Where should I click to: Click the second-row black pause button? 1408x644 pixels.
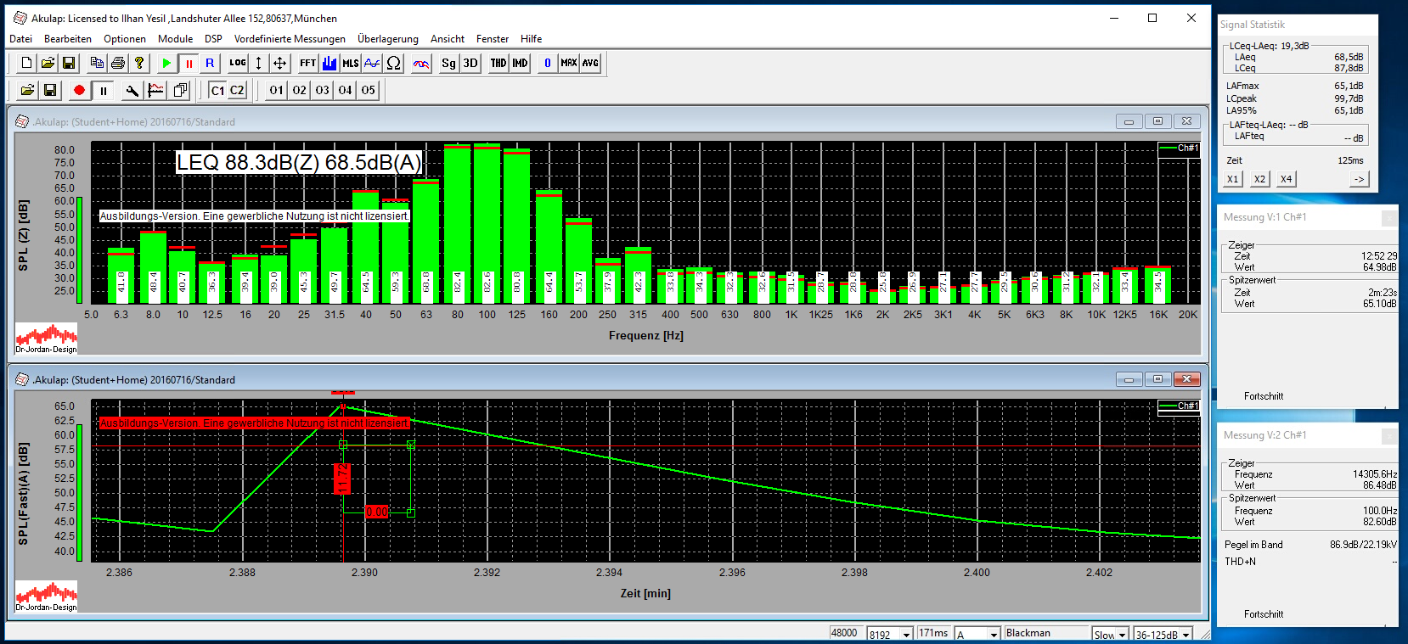[103, 90]
